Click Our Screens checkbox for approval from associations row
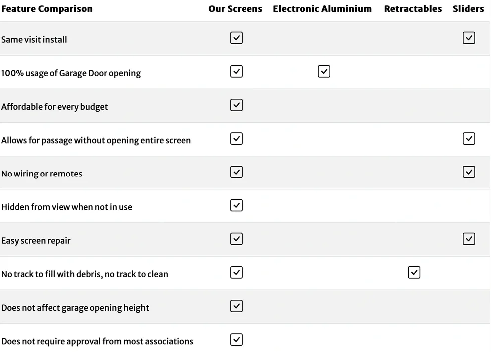The image size is (491, 352). pos(236,340)
